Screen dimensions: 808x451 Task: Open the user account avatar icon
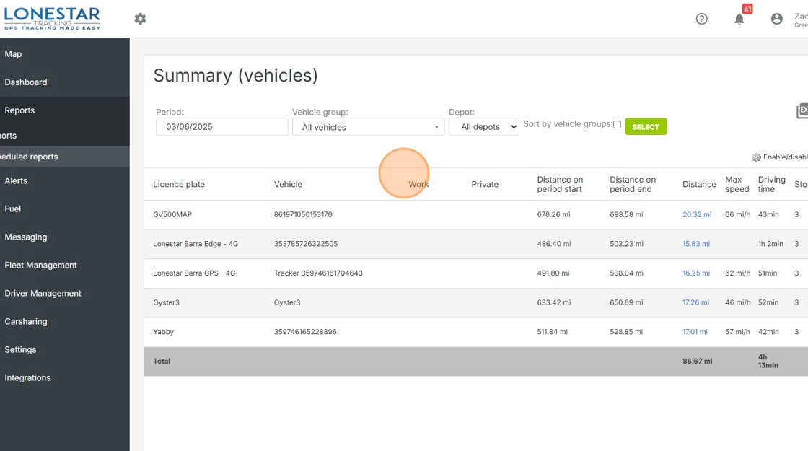[776, 19]
